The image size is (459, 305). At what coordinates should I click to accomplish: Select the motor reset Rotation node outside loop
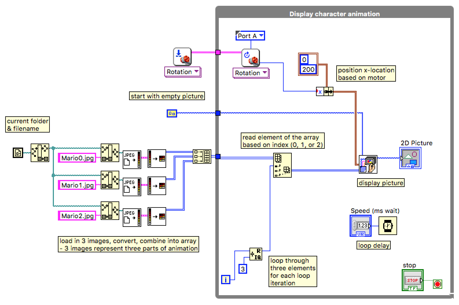tap(182, 57)
